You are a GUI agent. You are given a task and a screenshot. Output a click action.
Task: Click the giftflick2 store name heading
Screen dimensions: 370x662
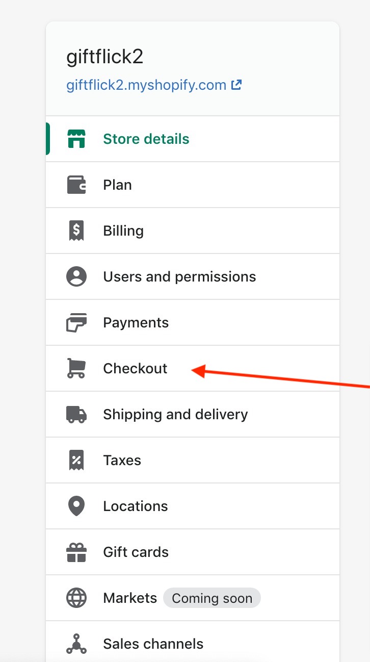point(105,57)
